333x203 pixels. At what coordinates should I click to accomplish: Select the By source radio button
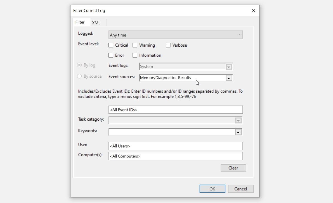point(79,76)
